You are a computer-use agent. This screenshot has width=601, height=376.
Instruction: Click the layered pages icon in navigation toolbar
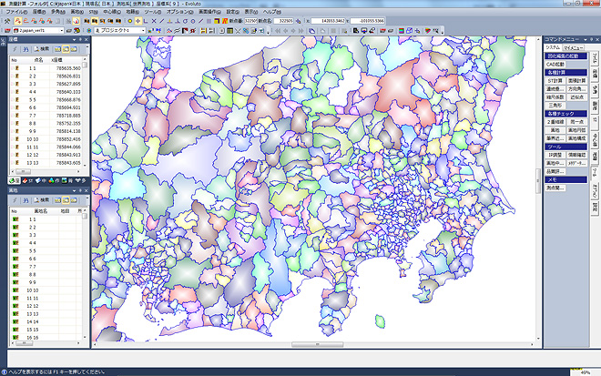312,31
